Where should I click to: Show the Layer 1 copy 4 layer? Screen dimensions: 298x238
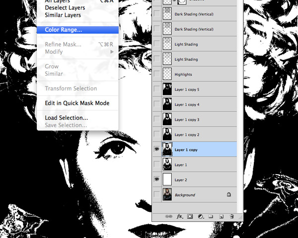pyautogui.click(x=156, y=104)
